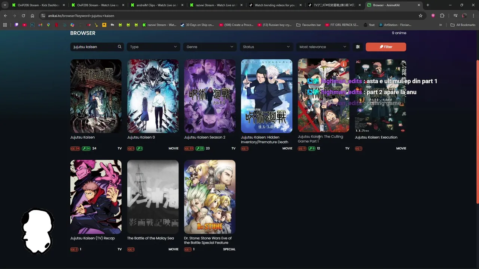Image resolution: width=479 pixels, height=269 pixels.
Task: Open 'Dr. Stone: Stone Wars Eve' special link
Action: coord(208,240)
